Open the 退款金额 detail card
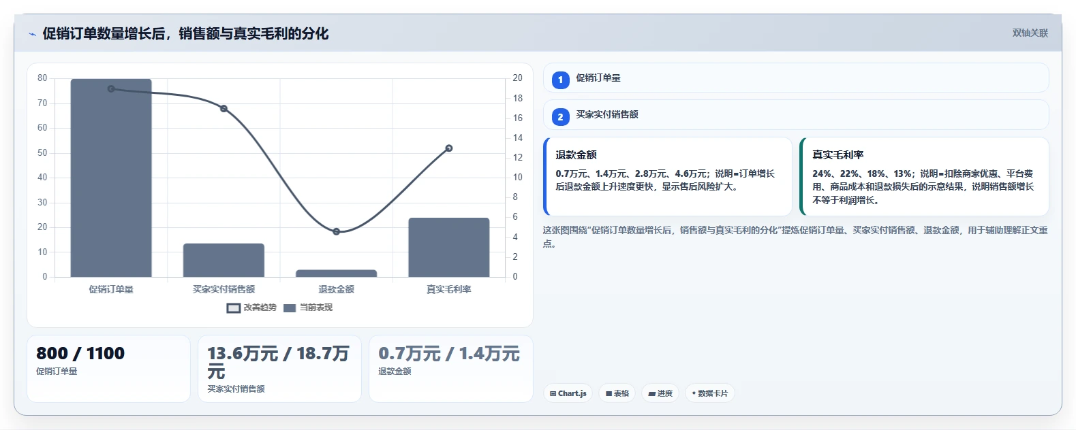Screen dimensions: 1076x430 pos(667,176)
